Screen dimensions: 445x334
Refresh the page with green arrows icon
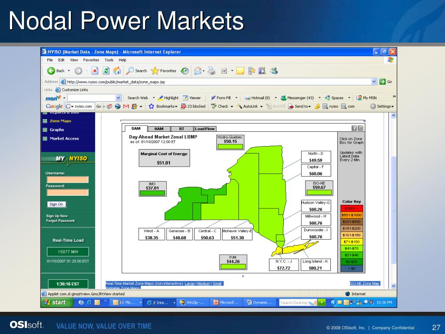(106, 71)
